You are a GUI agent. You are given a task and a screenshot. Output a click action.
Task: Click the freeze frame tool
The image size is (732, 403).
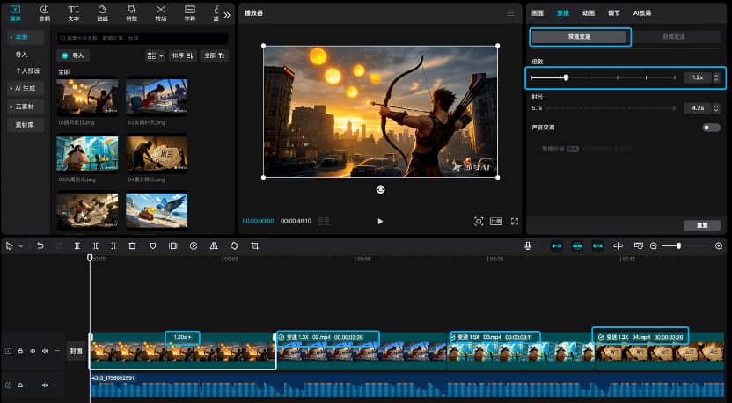pyautogui.click(x=172, y=246)
